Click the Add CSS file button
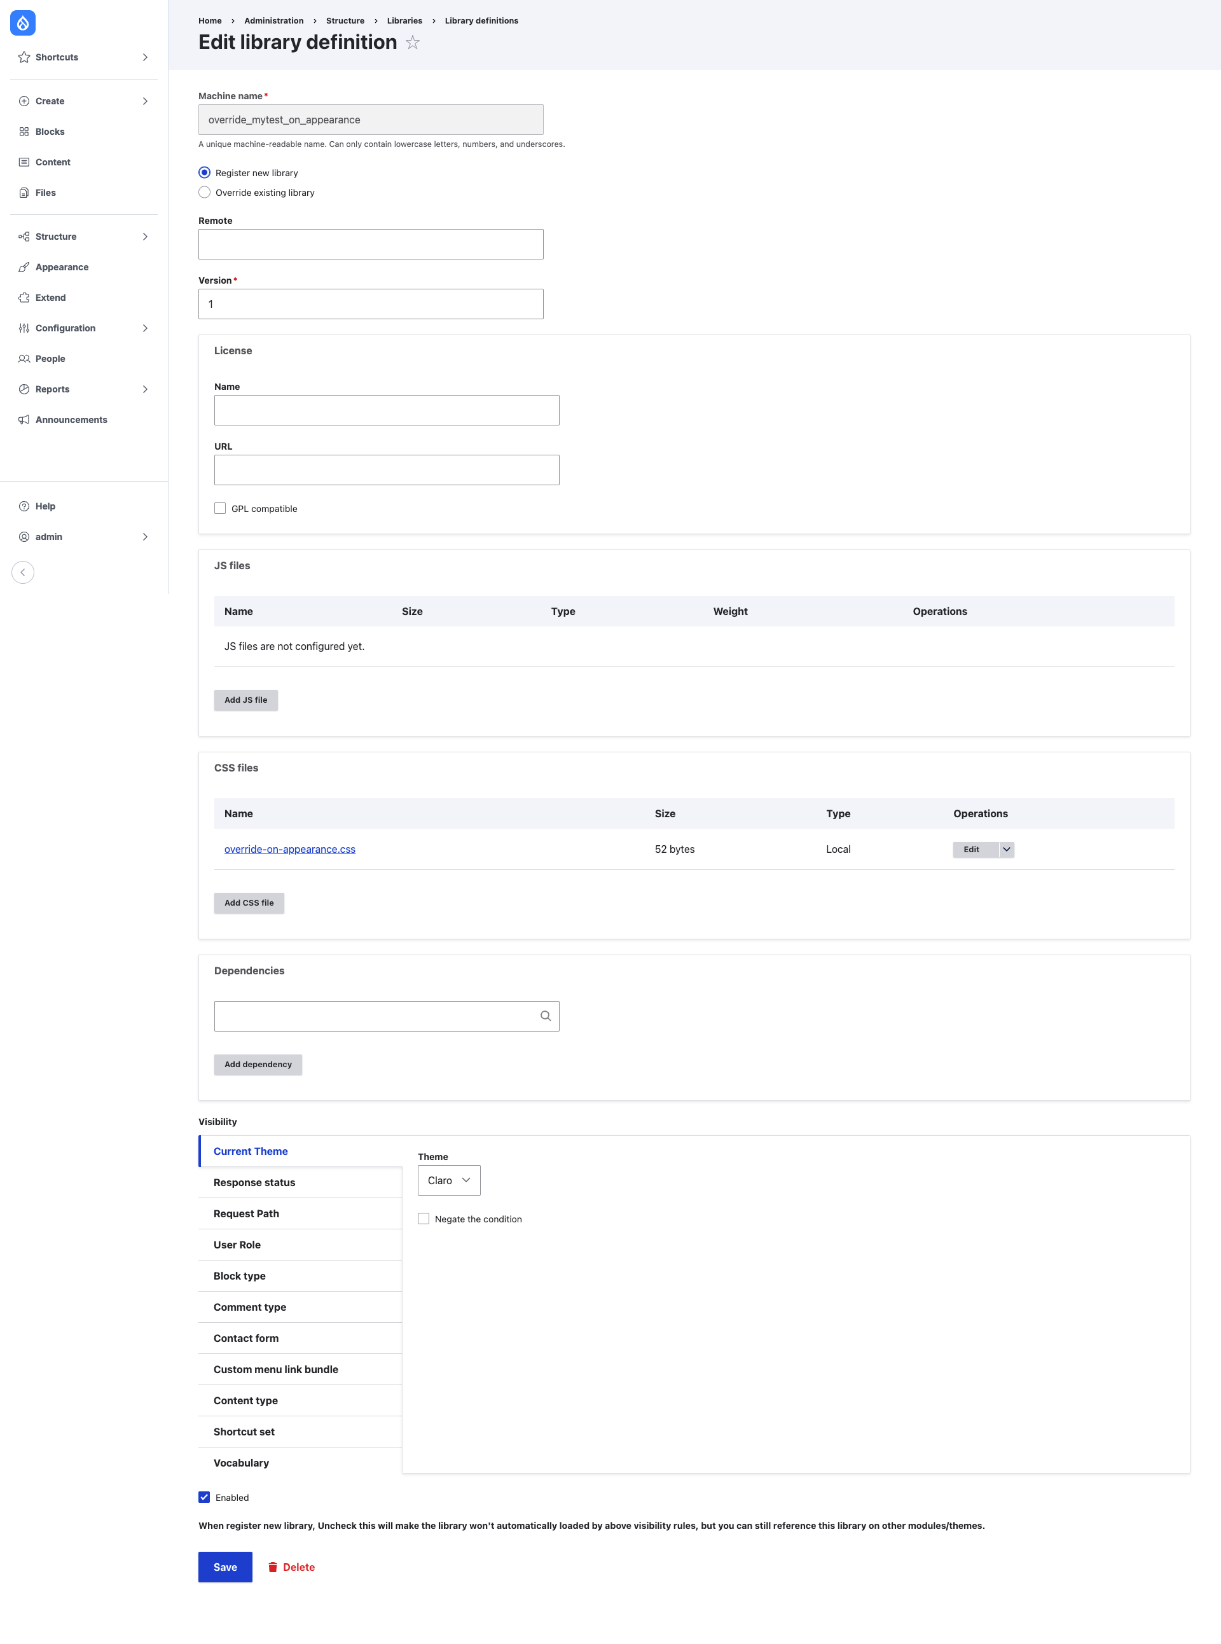 click(249, 902)
